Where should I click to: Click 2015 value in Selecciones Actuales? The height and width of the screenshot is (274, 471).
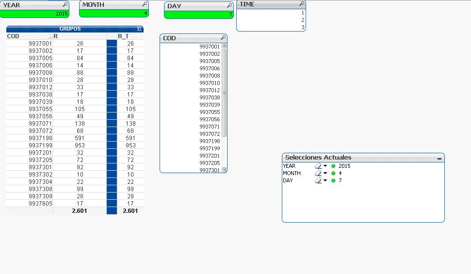[x=344, y=166]
